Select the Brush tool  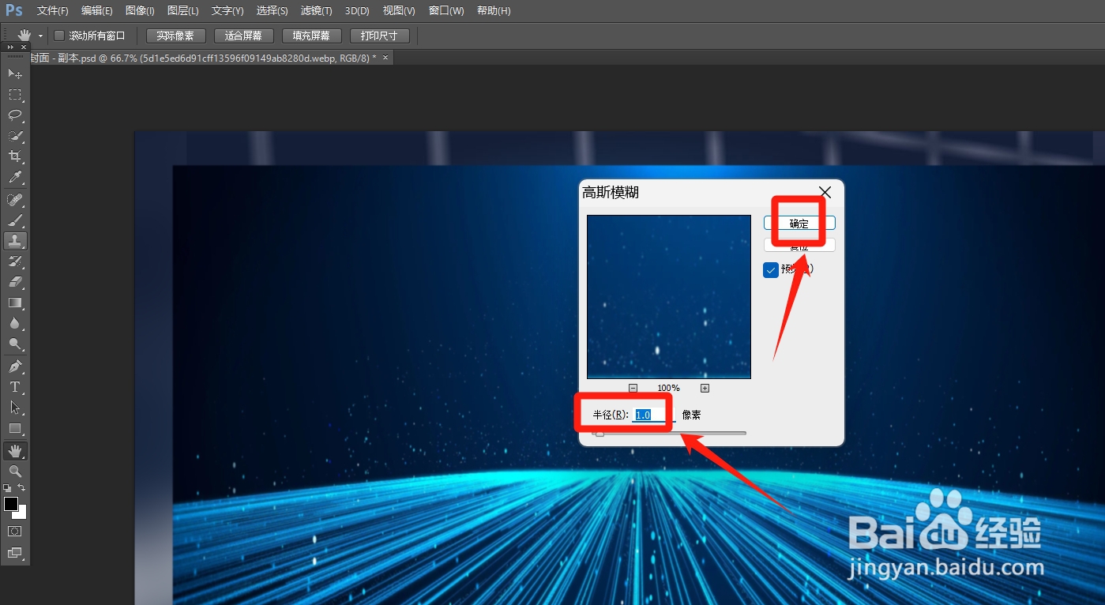[15, 220]
